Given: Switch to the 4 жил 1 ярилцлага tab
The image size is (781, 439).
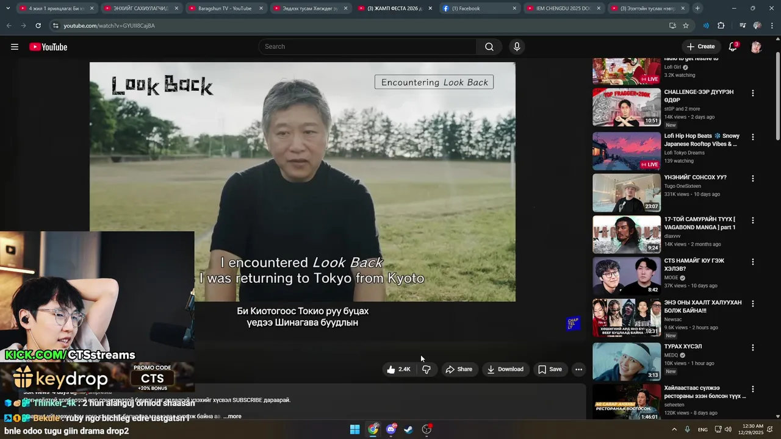Looking at the screenshot, I should (56, 9).
